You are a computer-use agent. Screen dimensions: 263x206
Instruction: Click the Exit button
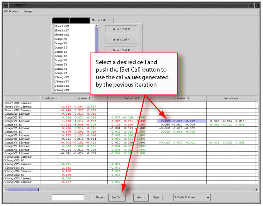[x=156, y=198]
